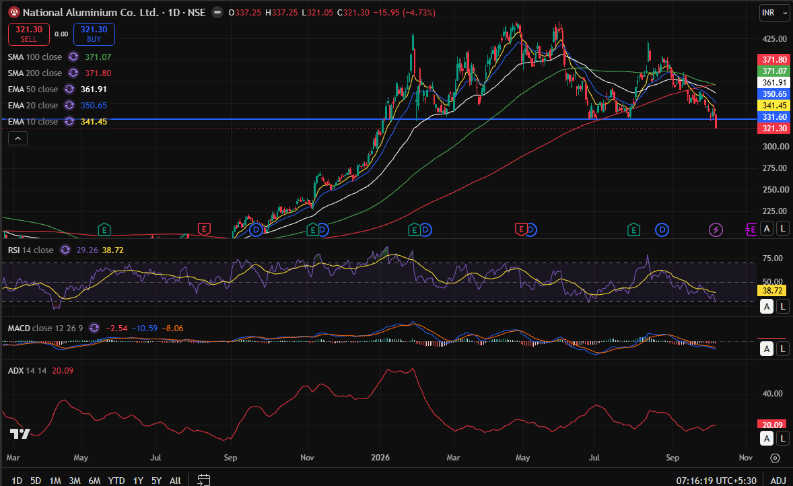793x486 pixels.
Task: Click the EMA 20 close legend label
Action: coord(33,106)
